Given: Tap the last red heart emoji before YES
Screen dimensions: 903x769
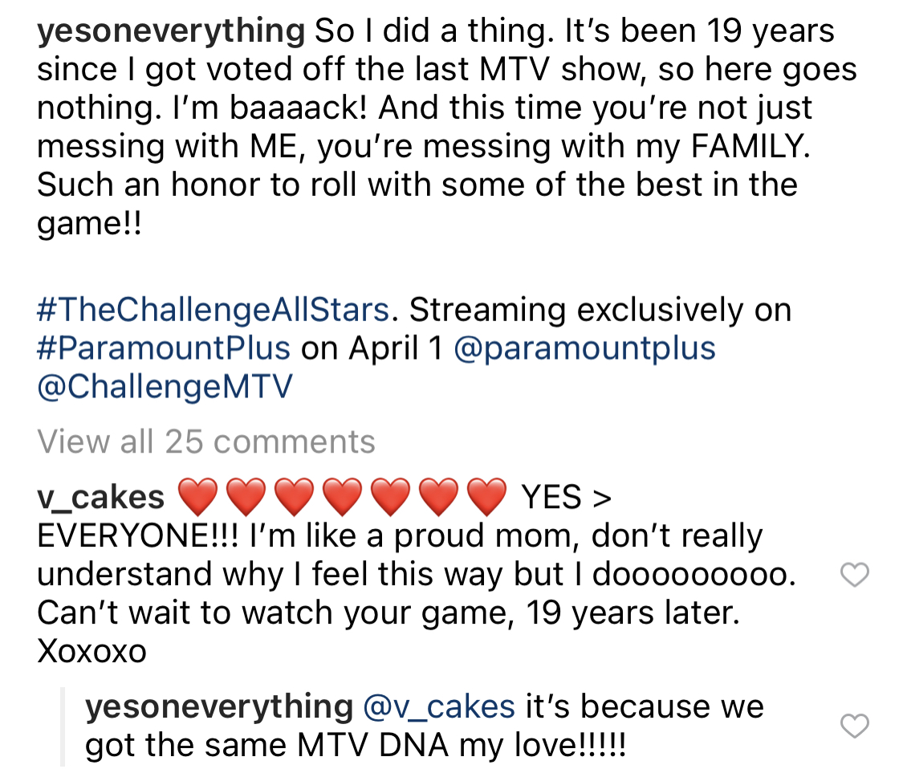Looking at the screenshot, I should tap(487, 497).
